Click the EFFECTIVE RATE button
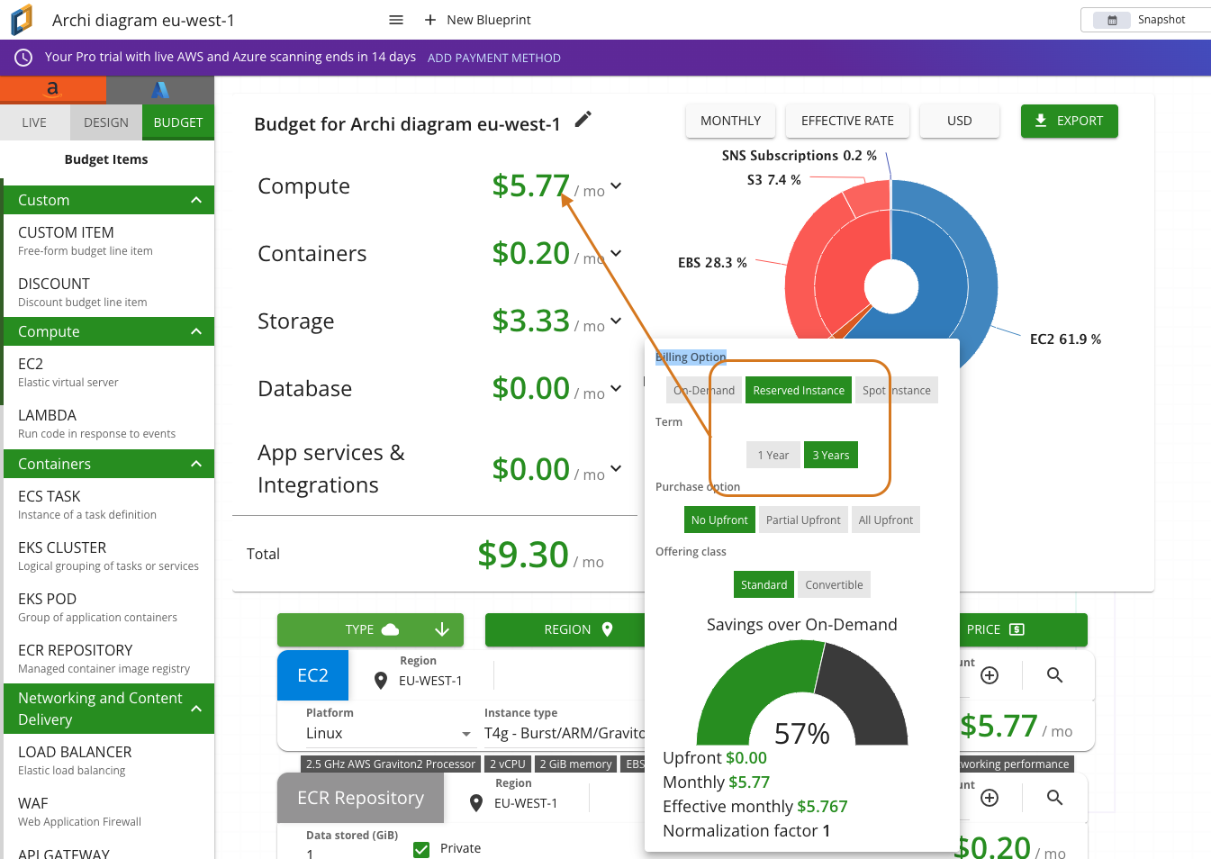 pos(847,121)
